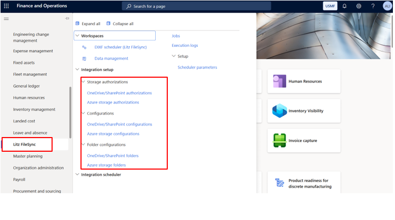The width and height of the screenshot is (395, 220).
Task: Open settings gear icon
Action: 359,6
